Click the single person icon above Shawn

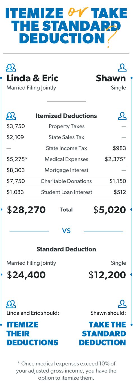click(122, 68)
